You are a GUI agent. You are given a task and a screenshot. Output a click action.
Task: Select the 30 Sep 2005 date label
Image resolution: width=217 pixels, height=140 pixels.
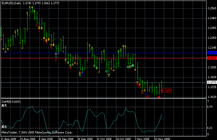pyautogui.click(x=85, y=139)
